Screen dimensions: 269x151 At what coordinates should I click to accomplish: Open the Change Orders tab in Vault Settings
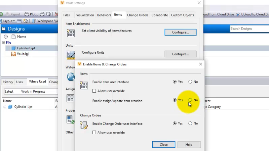138,15
